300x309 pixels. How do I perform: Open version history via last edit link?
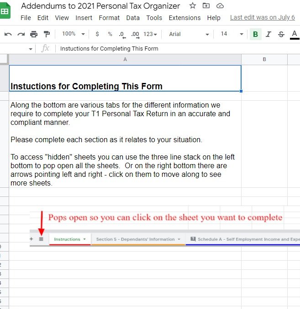click(x=262, y=17)
